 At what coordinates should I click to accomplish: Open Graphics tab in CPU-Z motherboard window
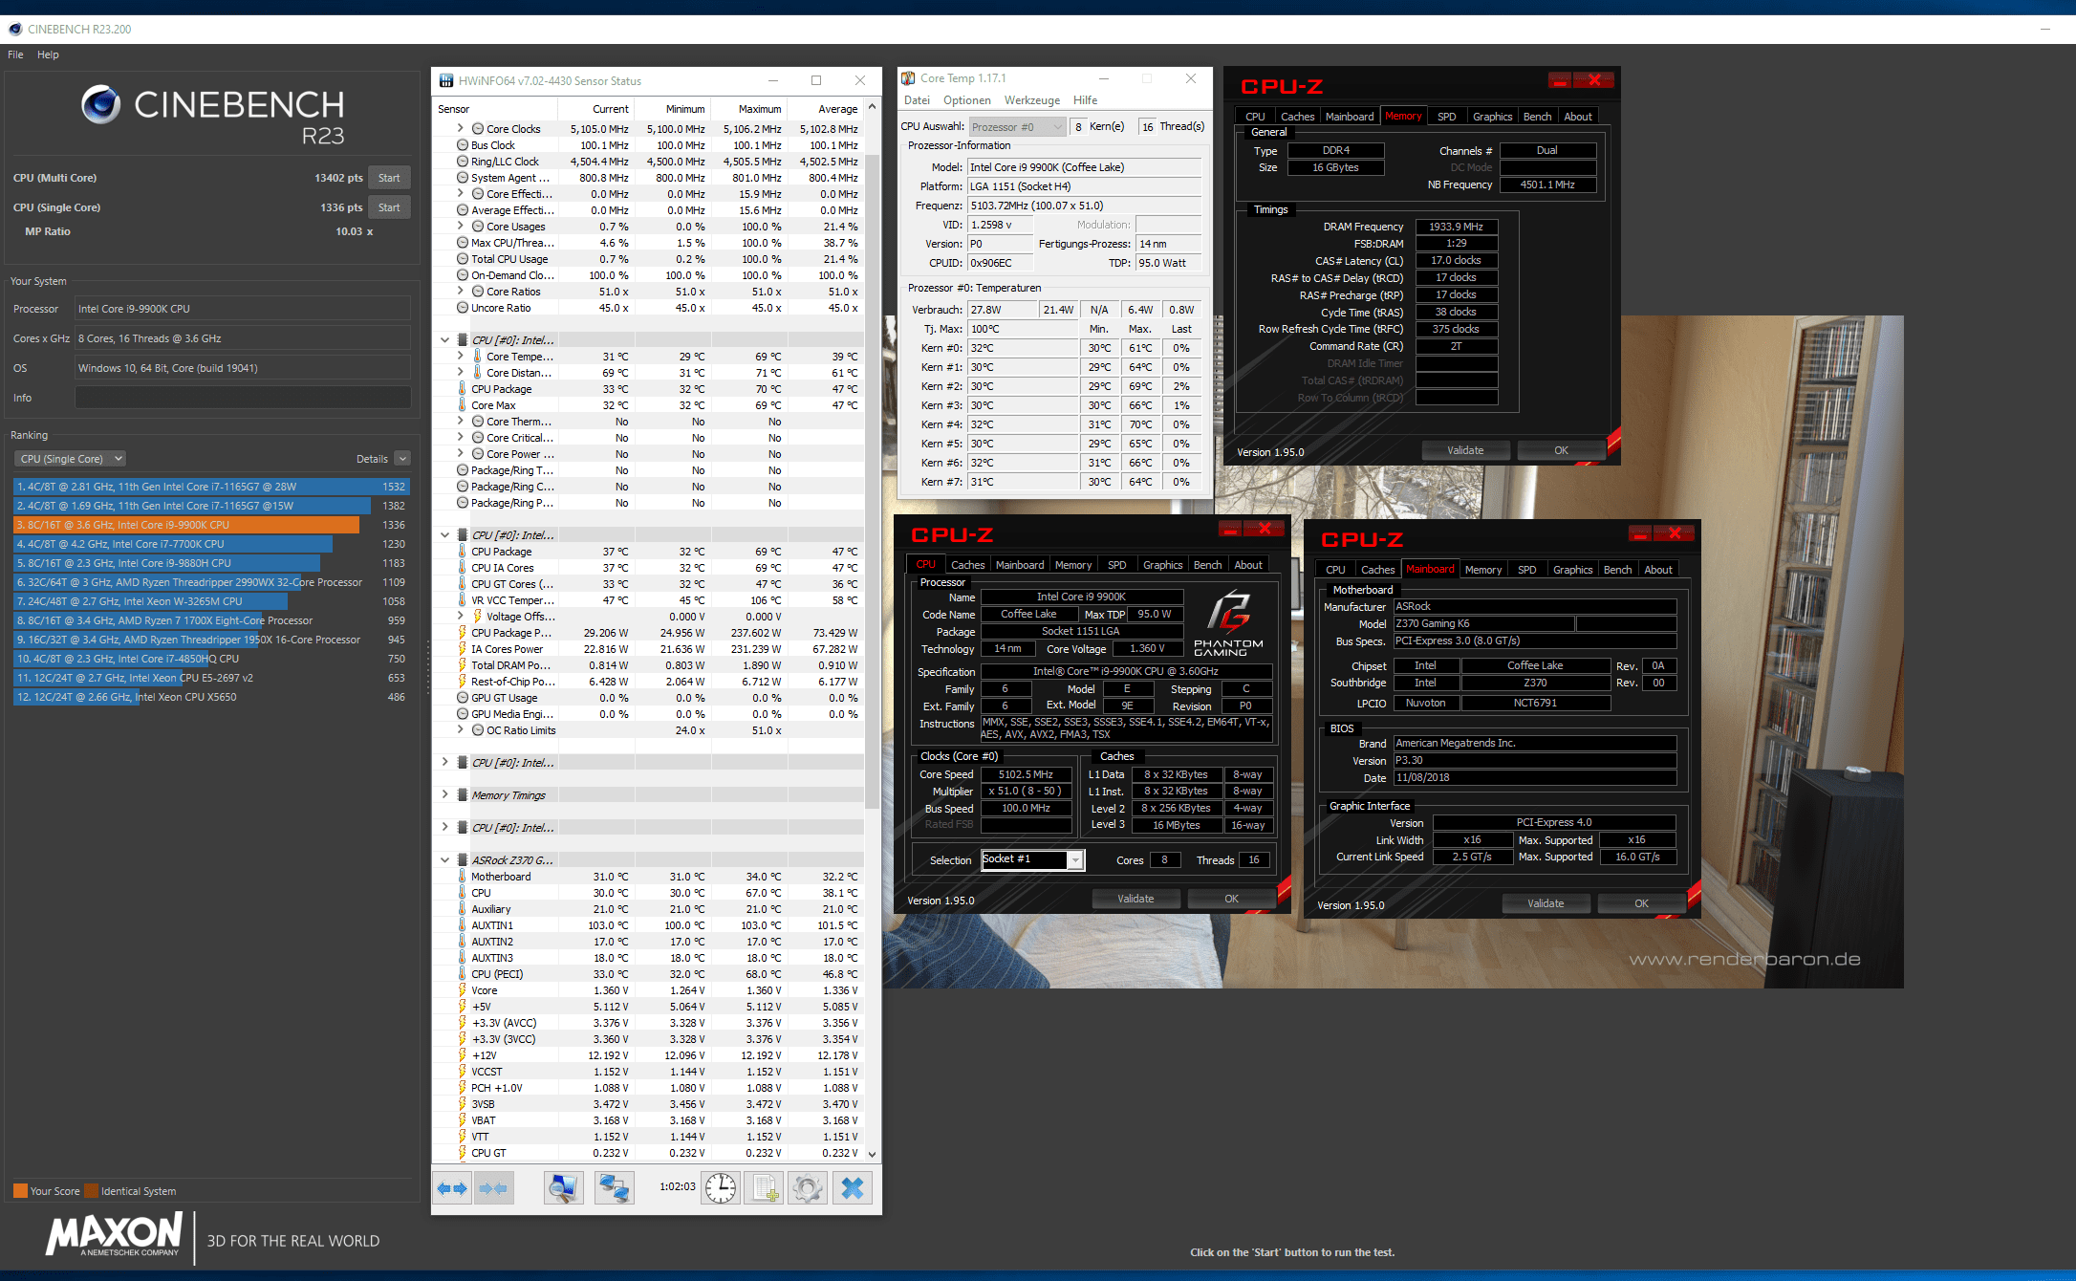pyautogui.click(x=1572, y=570)
